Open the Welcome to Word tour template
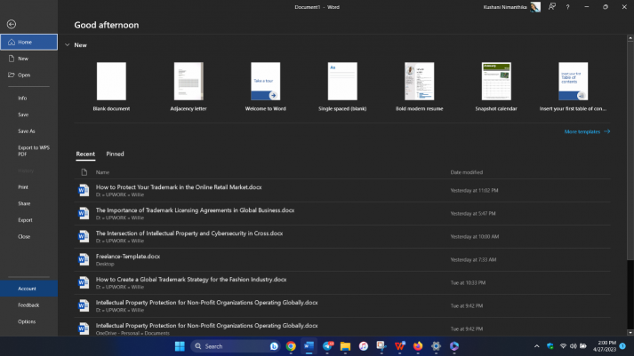Viewport: 634px width, 356px height. [265, 86]
